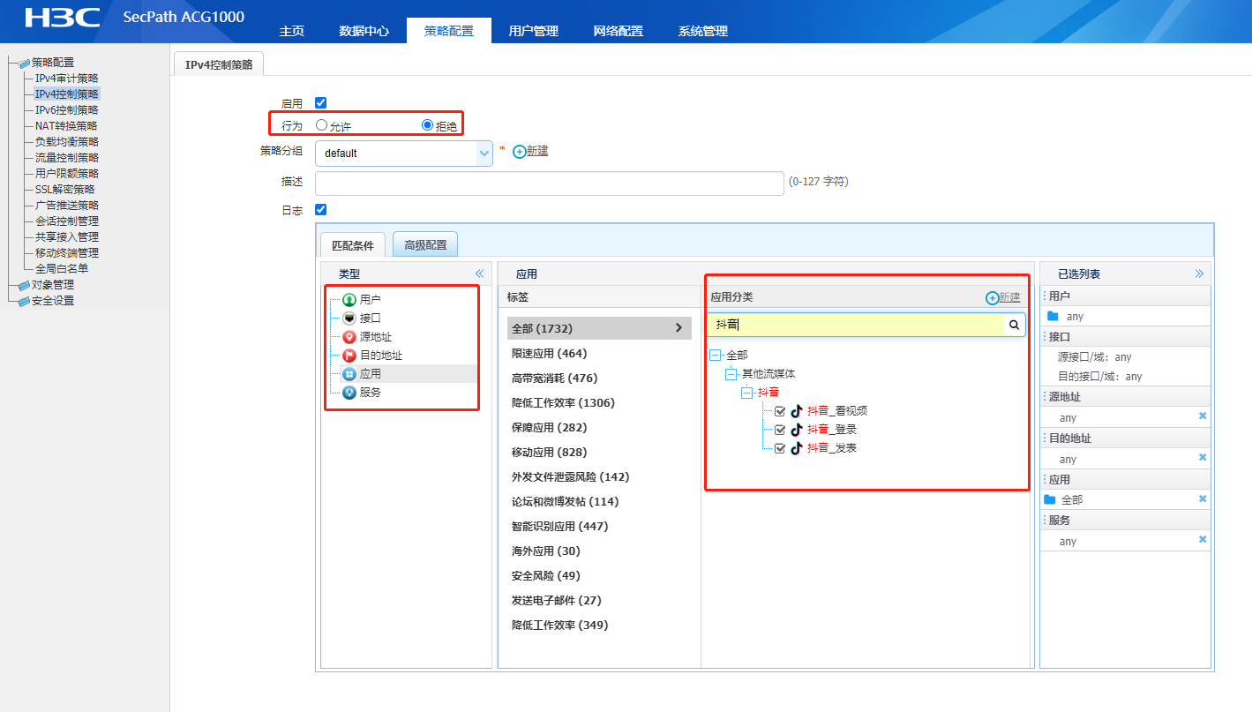Select the 允许 radio button
This screenshot has width=1252, height=712.
[321, 125]
